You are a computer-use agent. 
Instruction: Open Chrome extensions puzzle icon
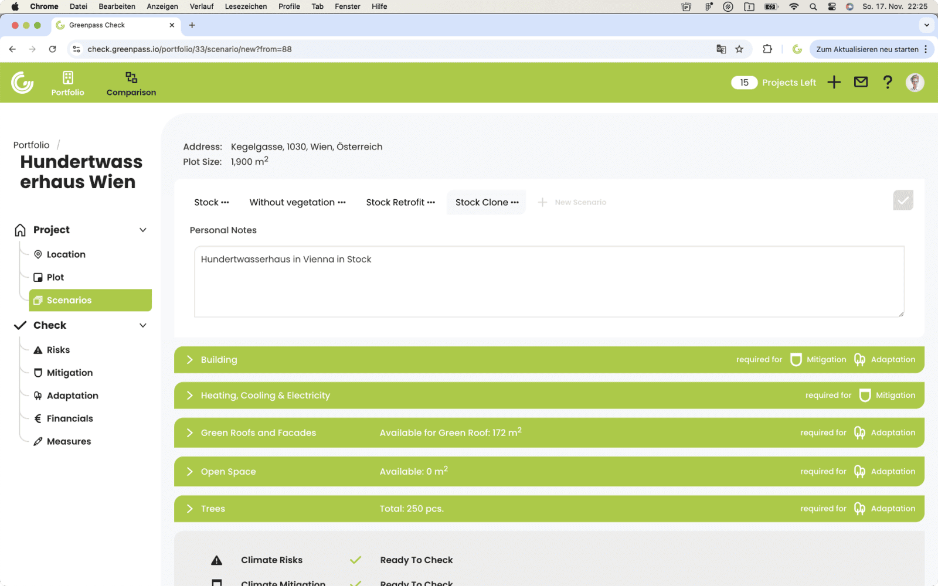[767, 49]
